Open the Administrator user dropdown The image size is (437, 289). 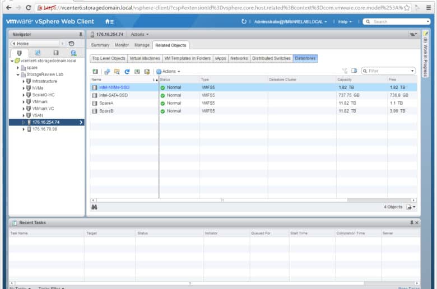290,21
